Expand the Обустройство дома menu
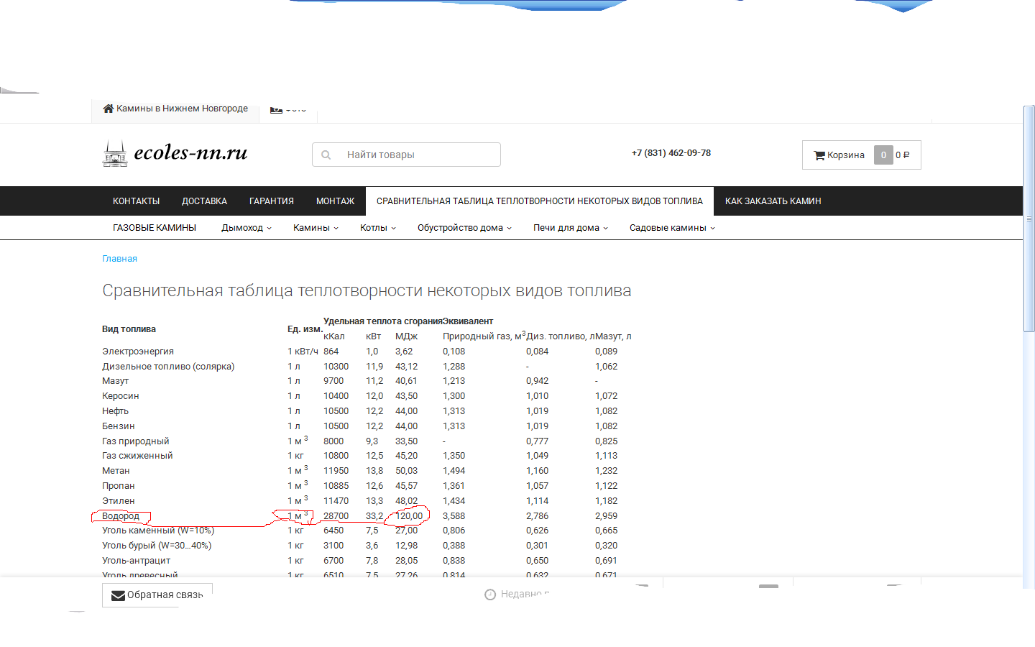The image size is (1035, 647). tap(464, 228)
